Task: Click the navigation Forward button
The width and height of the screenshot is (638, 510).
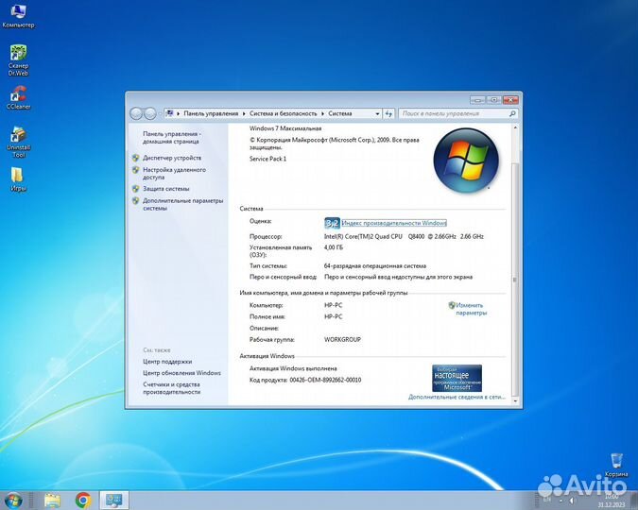Action: pos(150,113)
